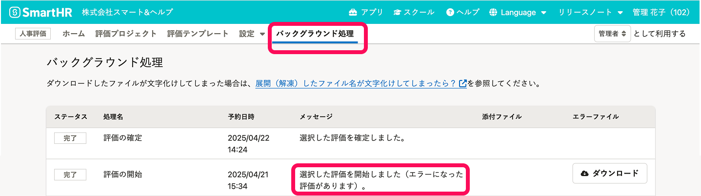
Task: Expand the Language dropdown arrow
Action: pyautogui.click(x=543, y=13)
